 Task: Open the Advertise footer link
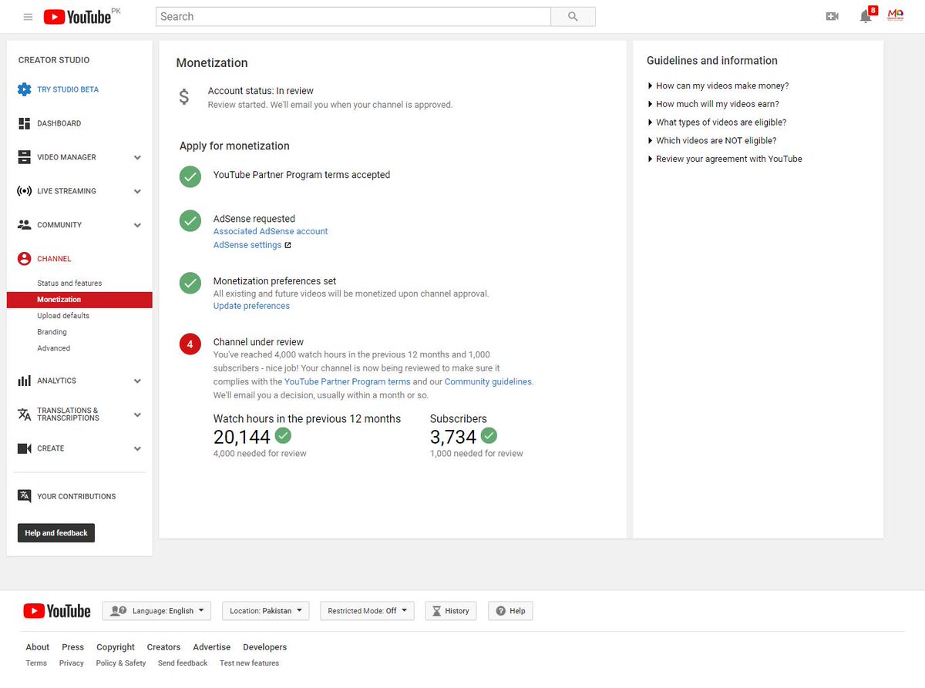point(212,647)
